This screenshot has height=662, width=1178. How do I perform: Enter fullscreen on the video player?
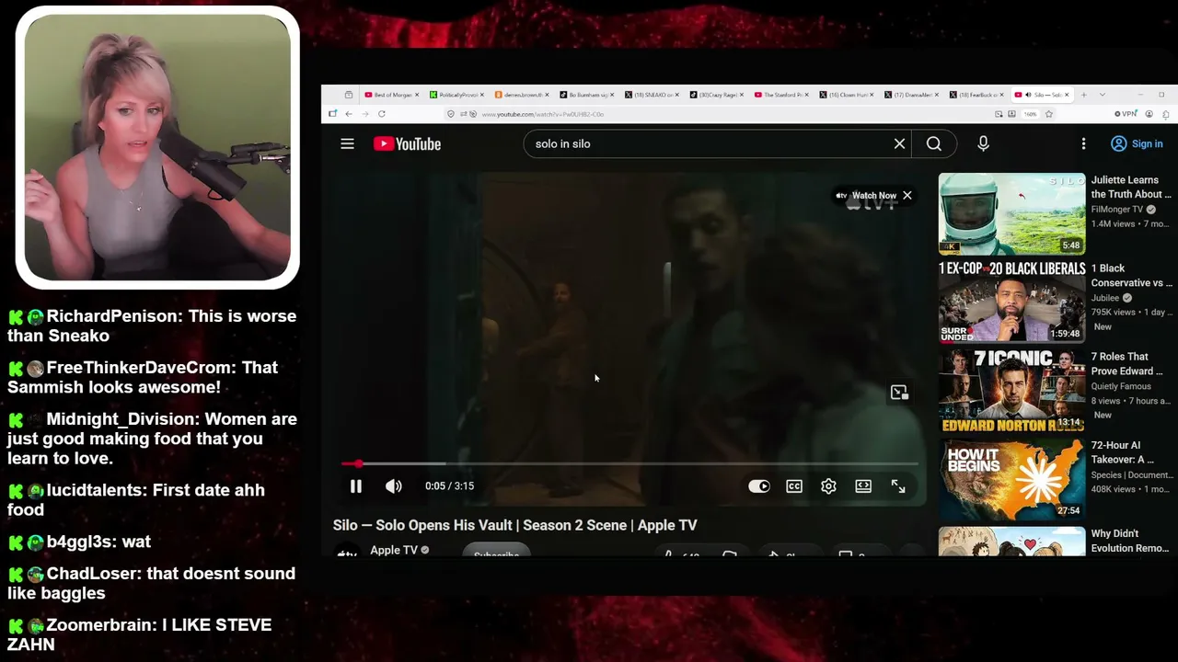click(x=898, y=486)
